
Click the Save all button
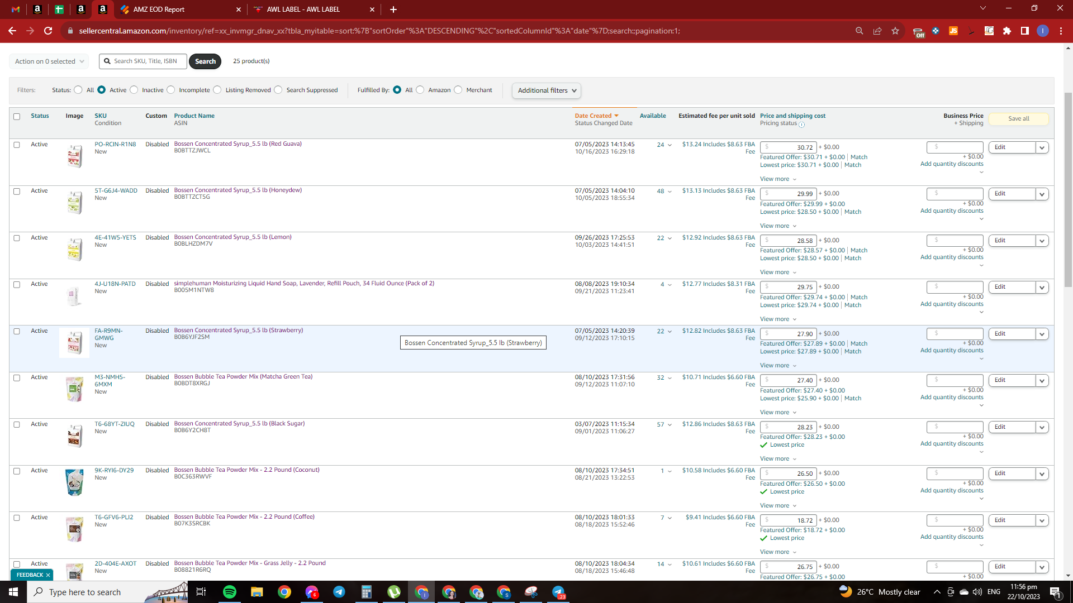[x=1018, y=118]
